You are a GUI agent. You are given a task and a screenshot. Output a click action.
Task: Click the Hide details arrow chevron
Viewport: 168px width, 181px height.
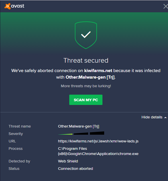165,118
